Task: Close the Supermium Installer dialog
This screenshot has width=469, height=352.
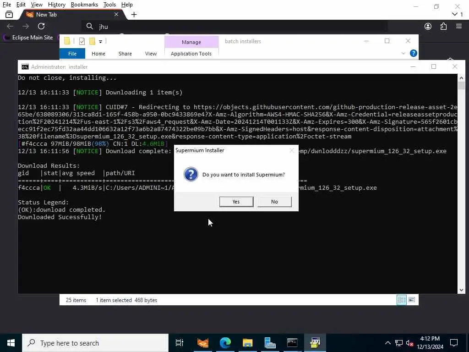Action: click(x=292, y=150)
